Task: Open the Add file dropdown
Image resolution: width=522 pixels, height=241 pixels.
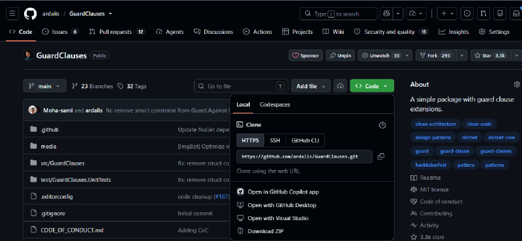Action: pyautogui.click(x=311, y=86)
